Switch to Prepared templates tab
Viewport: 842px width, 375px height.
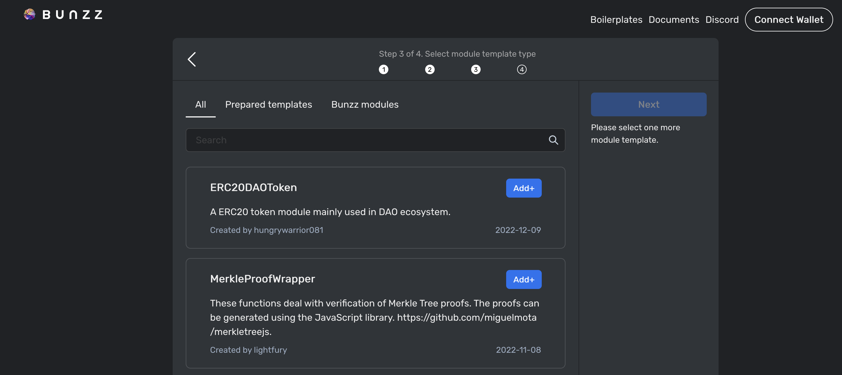click(x=269, y=105)
